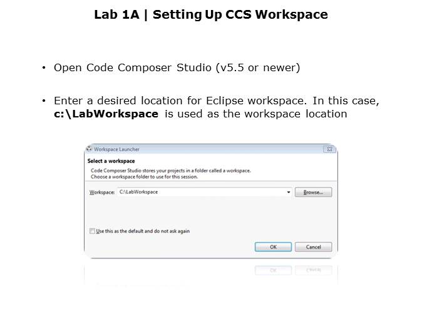Click the 'Enter a desired location' bullet text
Viewport: 422px width, 316px height.
[216, 101]
